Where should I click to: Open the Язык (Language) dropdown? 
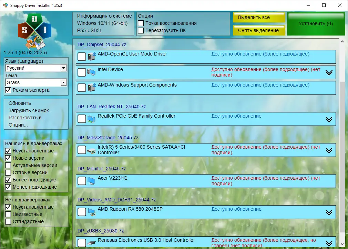click(36, 68)
